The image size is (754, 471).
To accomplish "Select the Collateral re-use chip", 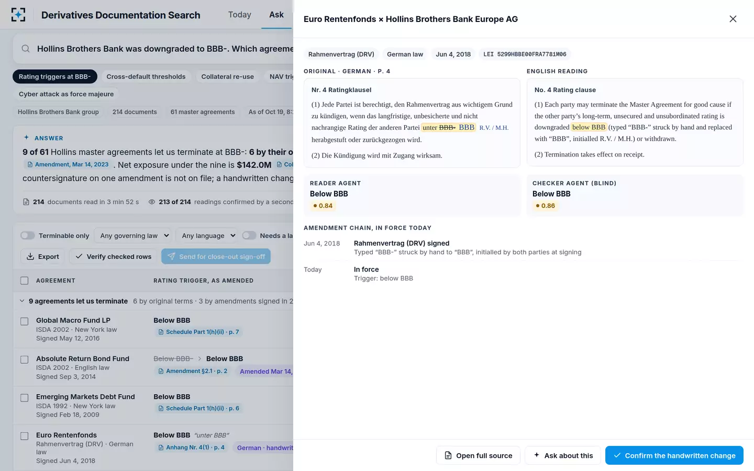I will coord(228,76).
